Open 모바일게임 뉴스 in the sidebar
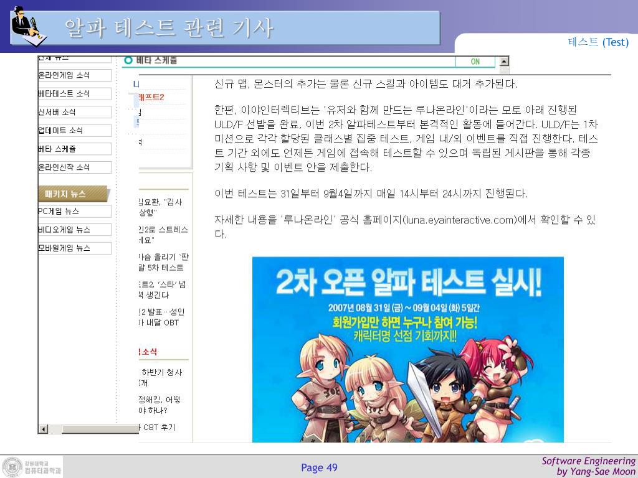Viewport: 638px width, 478px height. click(75, 248)
